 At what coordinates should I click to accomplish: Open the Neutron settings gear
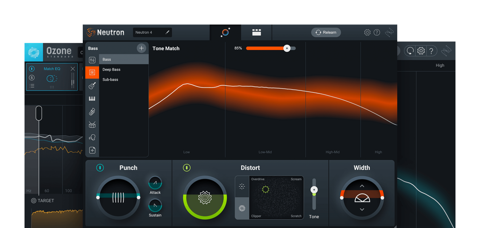[x=367, y=32]
